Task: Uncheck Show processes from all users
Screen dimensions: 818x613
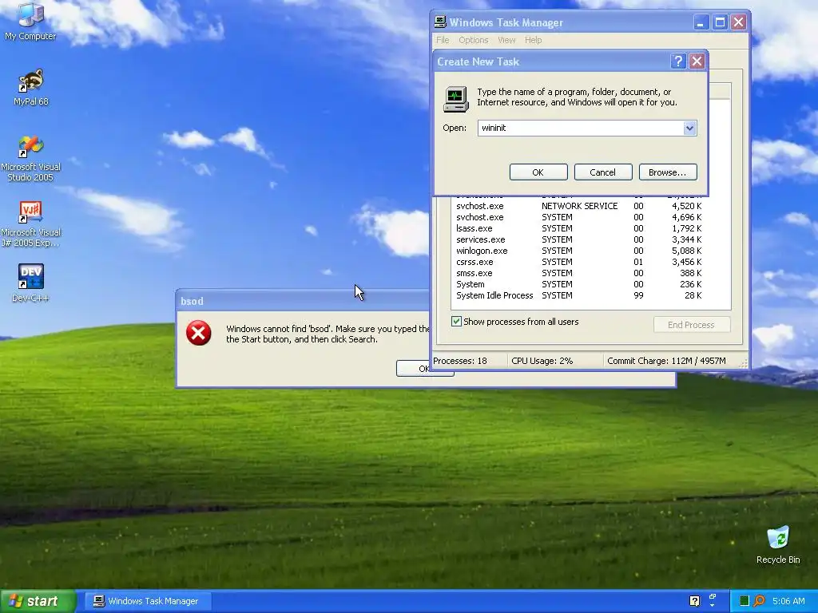Action: pos(456,322)
